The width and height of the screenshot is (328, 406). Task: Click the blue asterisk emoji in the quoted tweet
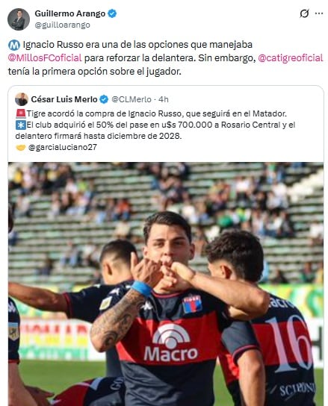coord(20,125)
